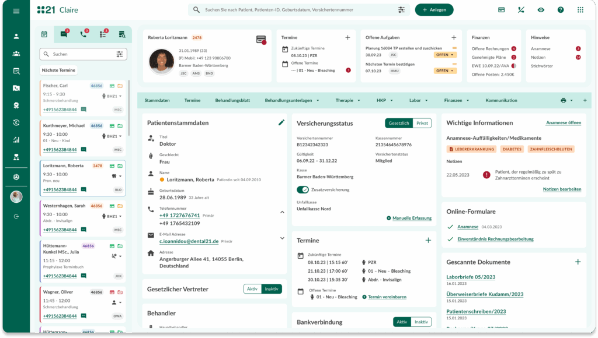Expand the Therapie dropdown tab

point(347,100)
